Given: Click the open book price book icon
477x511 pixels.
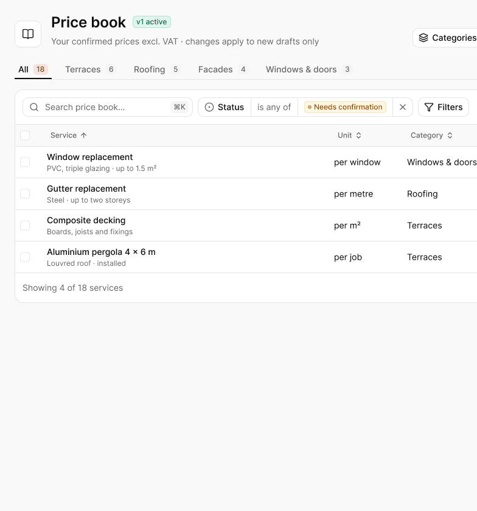Looking at the screenshot, I should pos(28,34).
